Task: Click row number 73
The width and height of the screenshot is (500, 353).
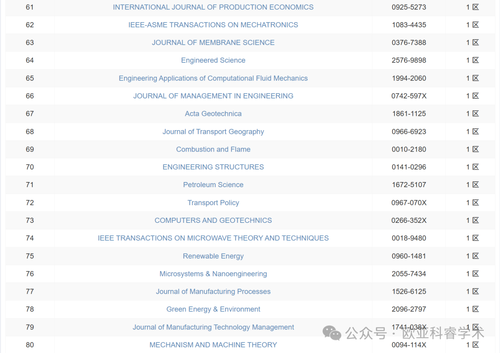Action: click(x=30, y=220)
